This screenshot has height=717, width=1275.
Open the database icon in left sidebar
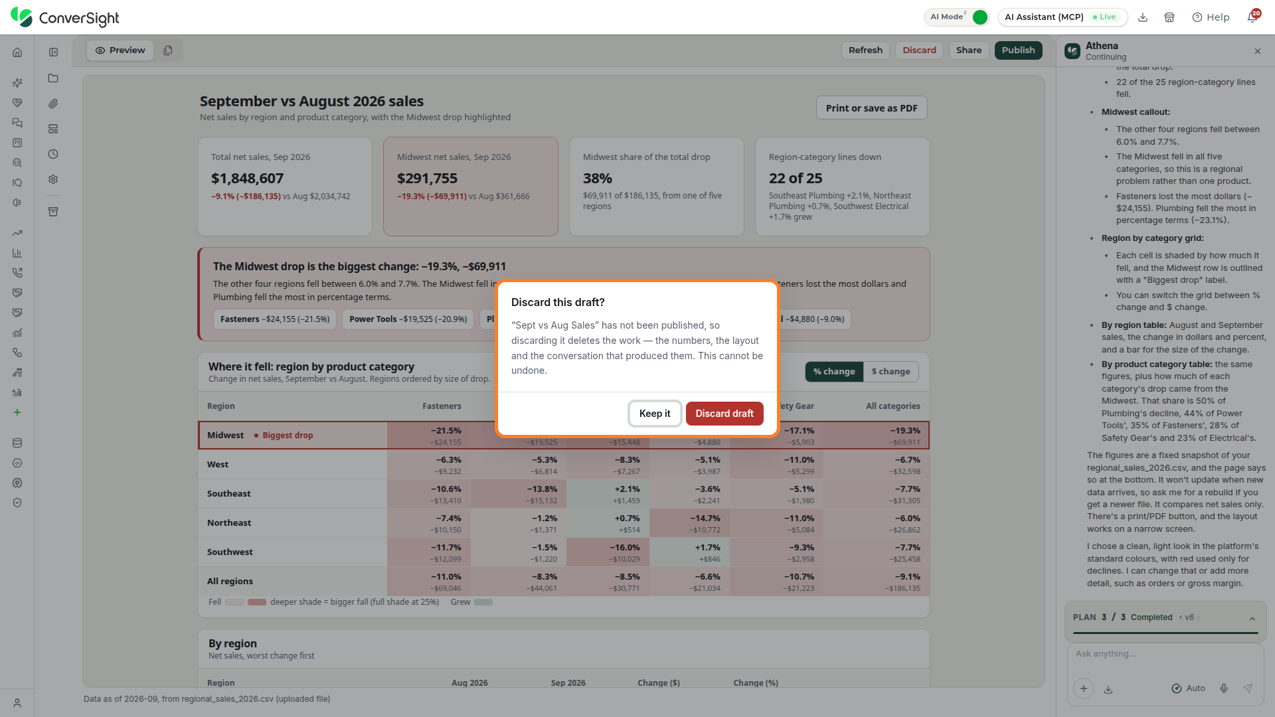pos(17,443)
